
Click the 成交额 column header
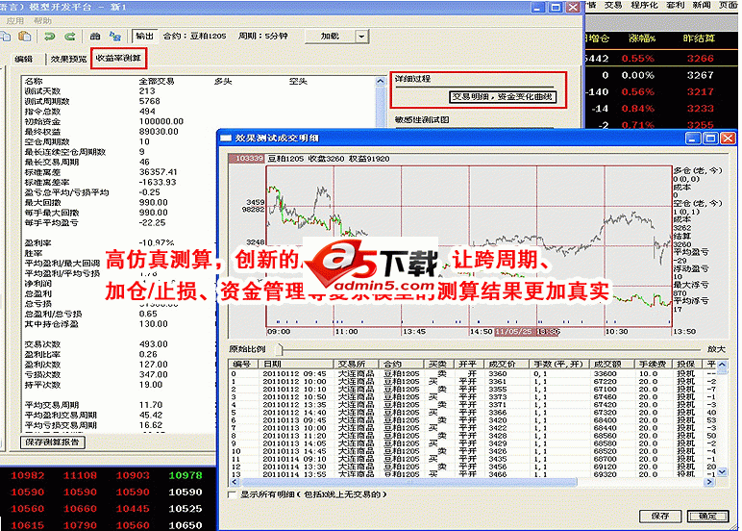(x=610, y=364)
